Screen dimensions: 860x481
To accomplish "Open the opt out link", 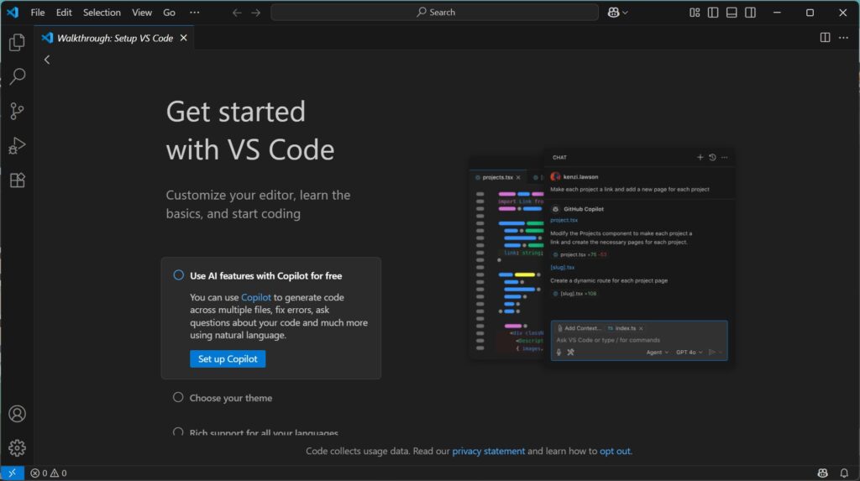I will pyautogui.click(x=615, y=451).
